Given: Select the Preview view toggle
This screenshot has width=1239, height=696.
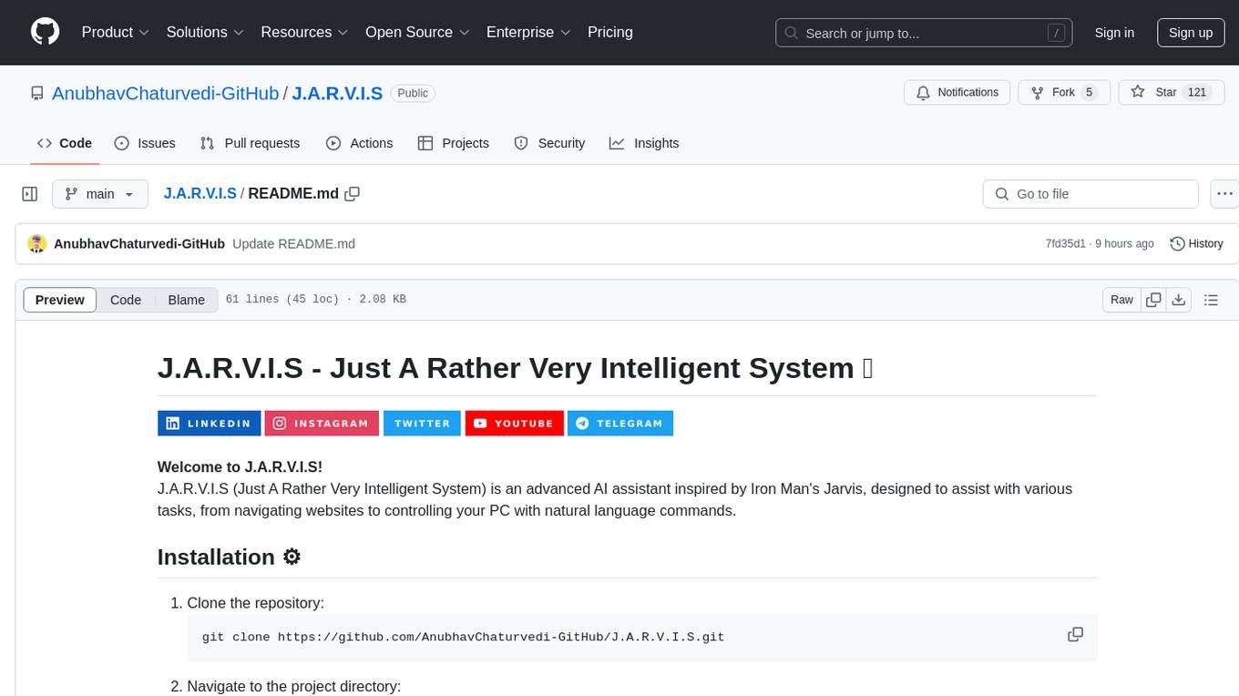Looking at the screenshot, I should 60,300.
